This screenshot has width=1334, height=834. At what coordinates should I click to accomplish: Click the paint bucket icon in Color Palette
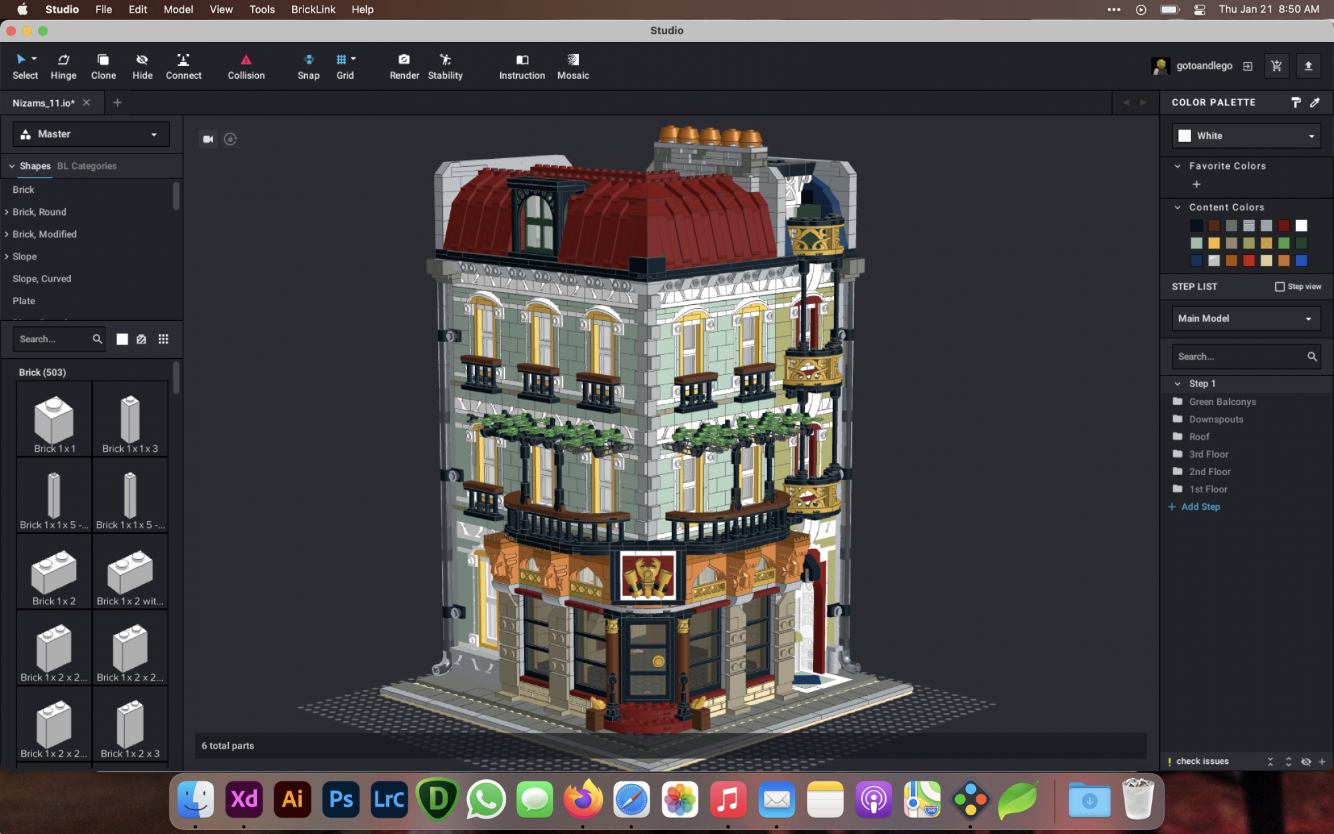(1295, 102)
